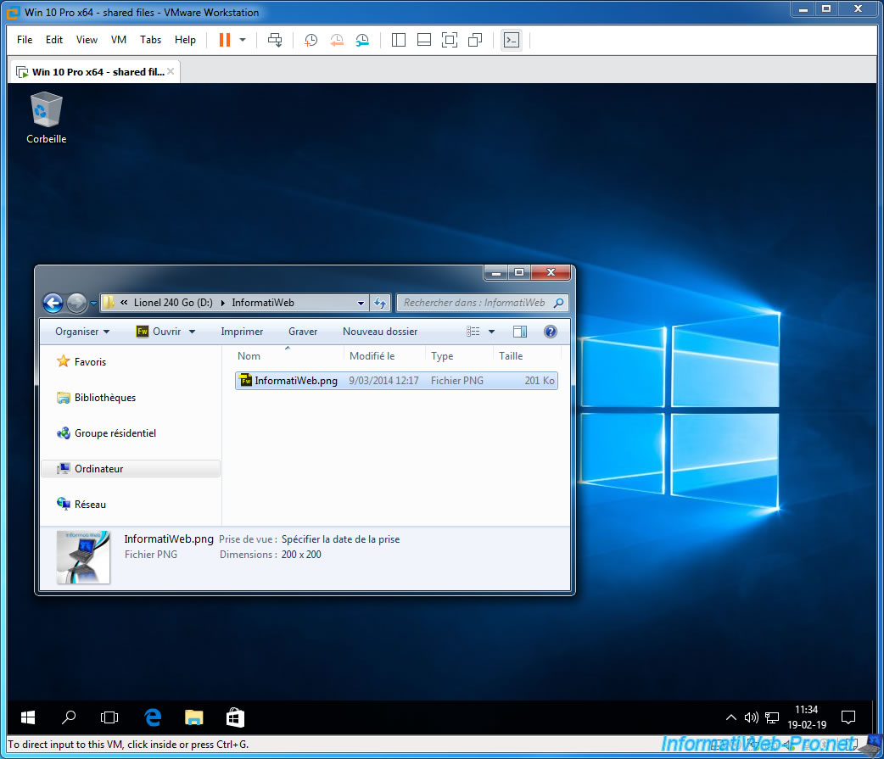Toggle the VMware library sidebar

point(400,40)
